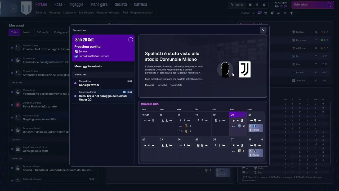The height and width of the screenshot is (191, 339).
Task: Show the +1 extra events on day 28
Action: (262, 140)
